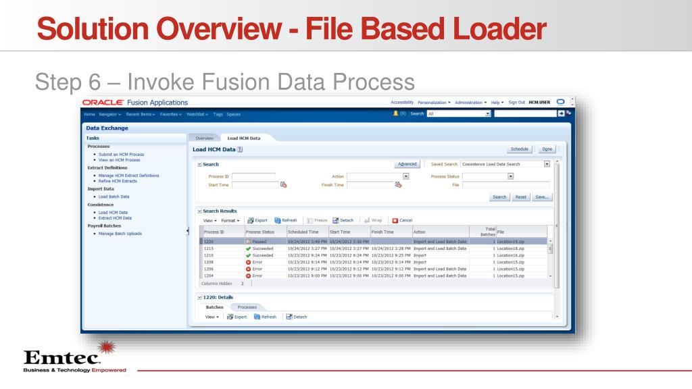Open the Recent Items menu
Screen dimensions: 692x389
coord(141,114)
